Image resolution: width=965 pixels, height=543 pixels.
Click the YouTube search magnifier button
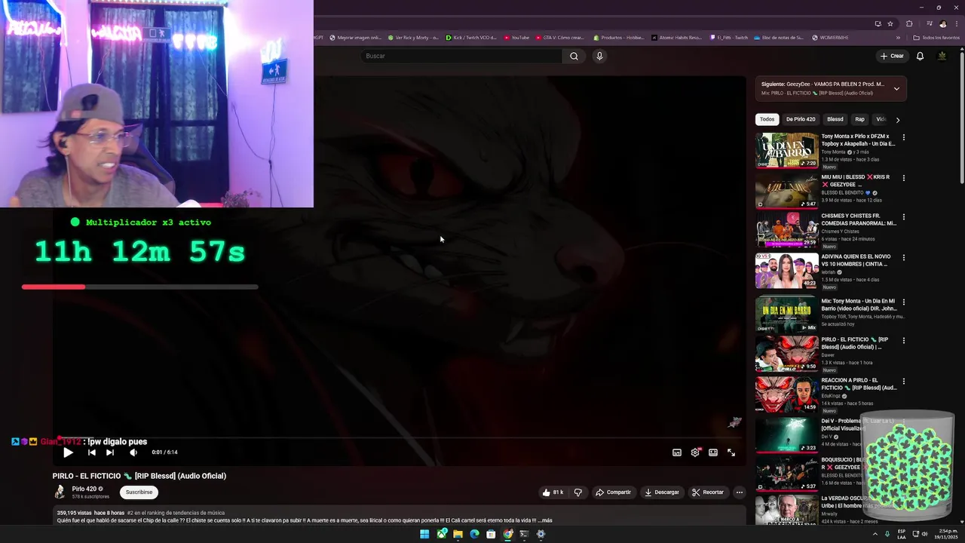574,56
